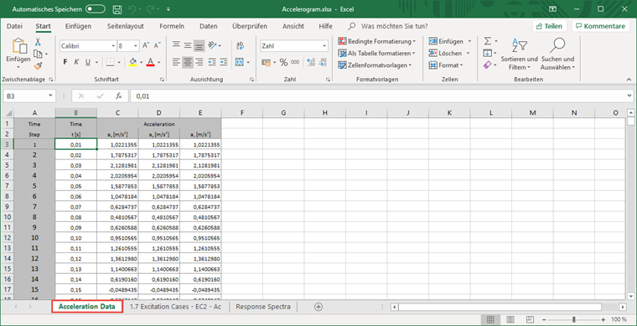This screenshot has width=637, height=326.
Task: Go to the Daten ribbon tab
Action: coord(209,26)
